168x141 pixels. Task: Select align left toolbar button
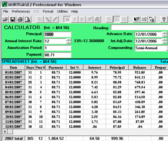109,19
